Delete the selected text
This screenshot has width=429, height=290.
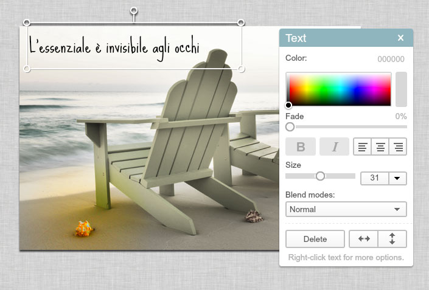click(315, 239)
